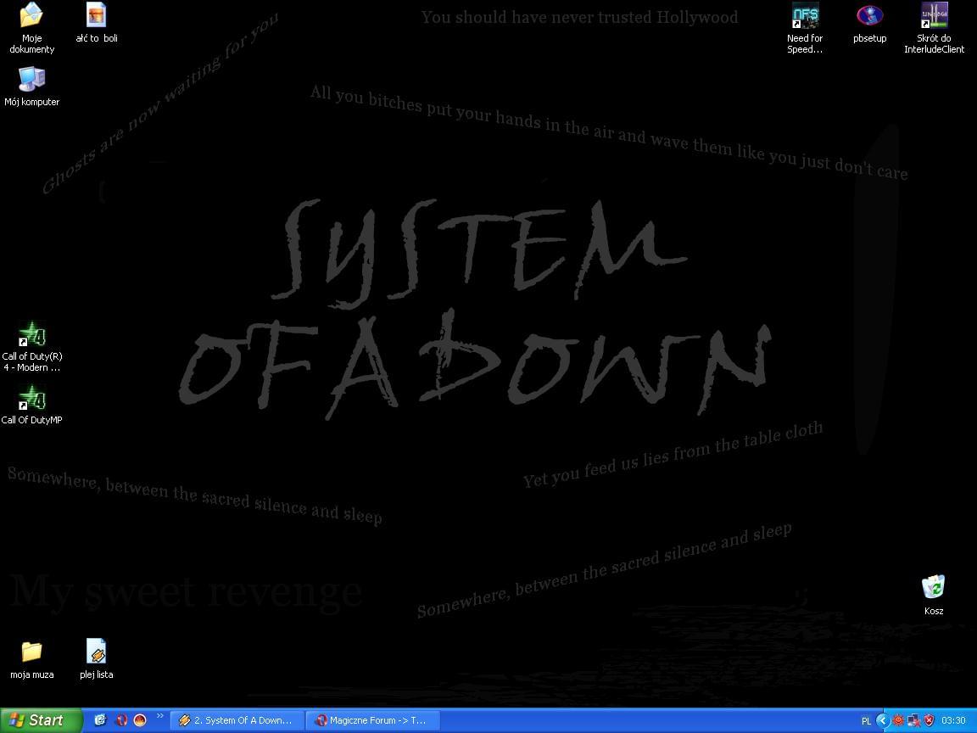Select the Call of Duty(R) 4 - Modern shortcut
This screenshot has width=977, height=733.
pyautogui.click(x=31, y=346)
